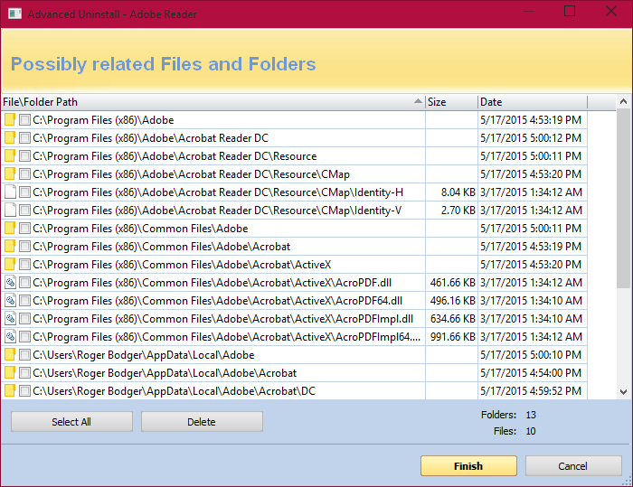Check the Acrobat\ActiveX folder checkbox

point(24,264)
